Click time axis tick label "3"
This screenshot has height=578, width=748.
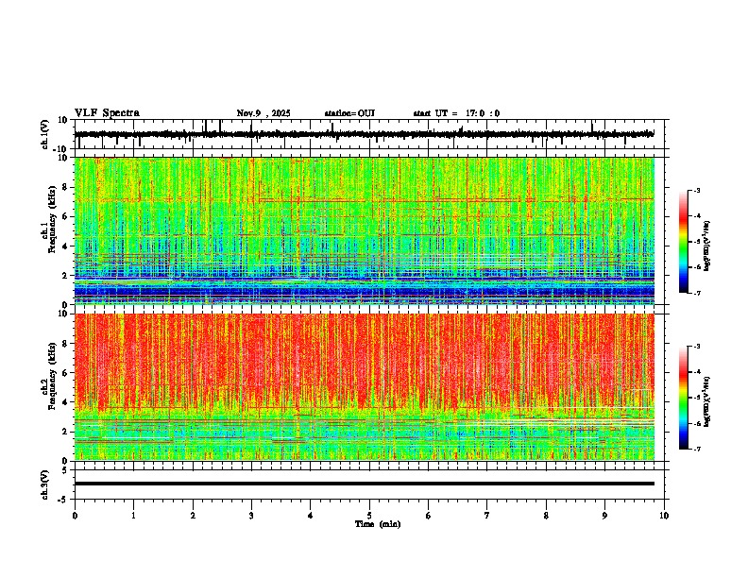251,516
